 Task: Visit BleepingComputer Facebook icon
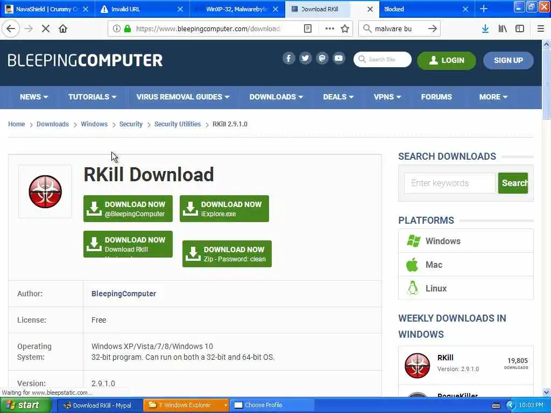click(x=288, y=58)
